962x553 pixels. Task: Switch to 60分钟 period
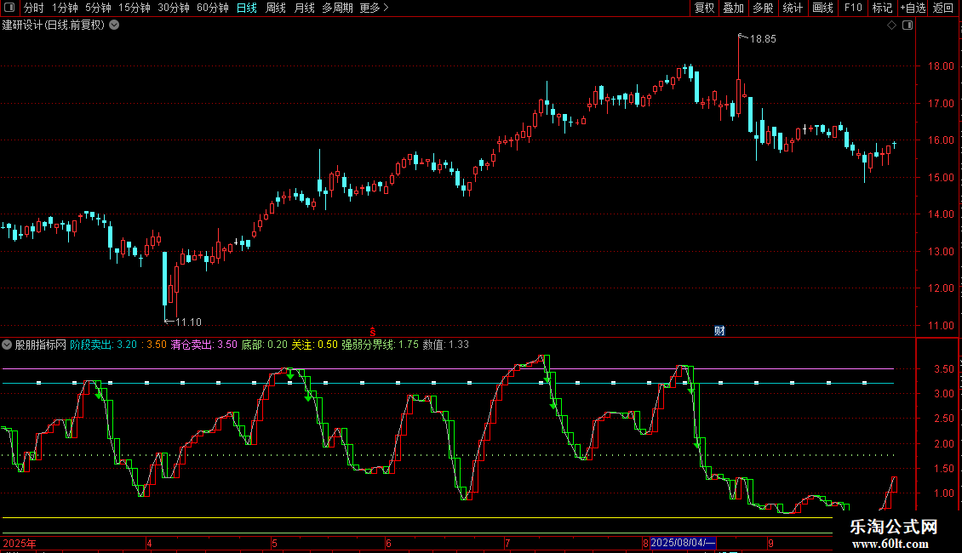[x=213, y=8]
